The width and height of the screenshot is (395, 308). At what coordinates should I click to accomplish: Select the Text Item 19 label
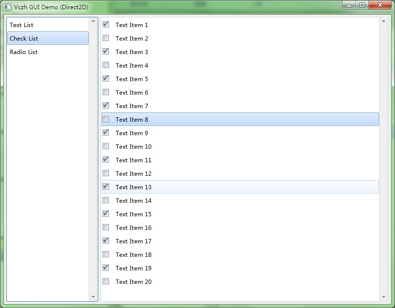click(134, 268)
